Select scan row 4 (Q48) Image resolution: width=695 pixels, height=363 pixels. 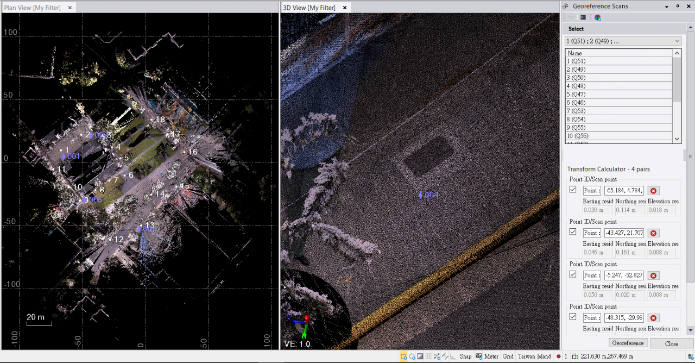[618, 86]
